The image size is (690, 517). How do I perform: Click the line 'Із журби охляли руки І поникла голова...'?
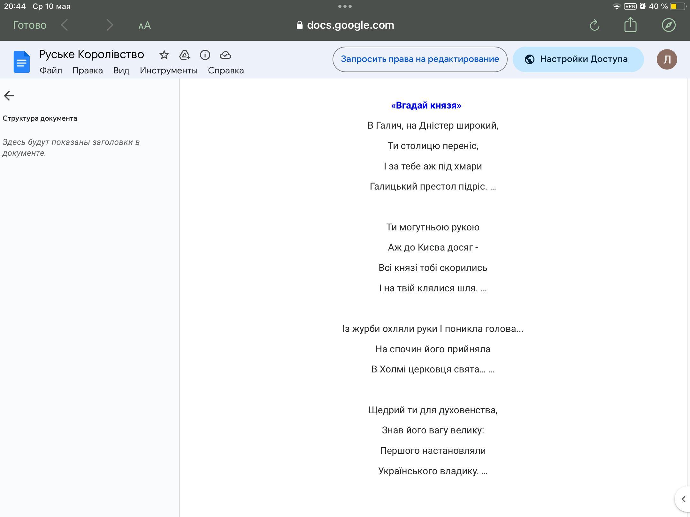[x=433, y=329]
